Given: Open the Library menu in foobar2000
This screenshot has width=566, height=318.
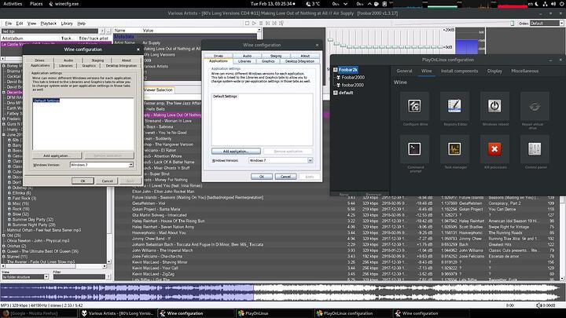Looking at the screenshot, I should pyautogui.click(x=67, y=24).
